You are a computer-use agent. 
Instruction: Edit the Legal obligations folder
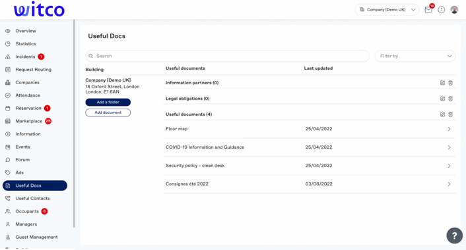pos(442,99)
